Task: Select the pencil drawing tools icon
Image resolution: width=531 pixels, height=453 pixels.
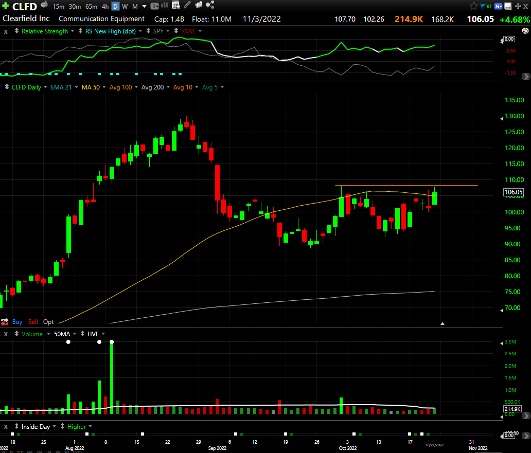Action: [x=187, y=5]
